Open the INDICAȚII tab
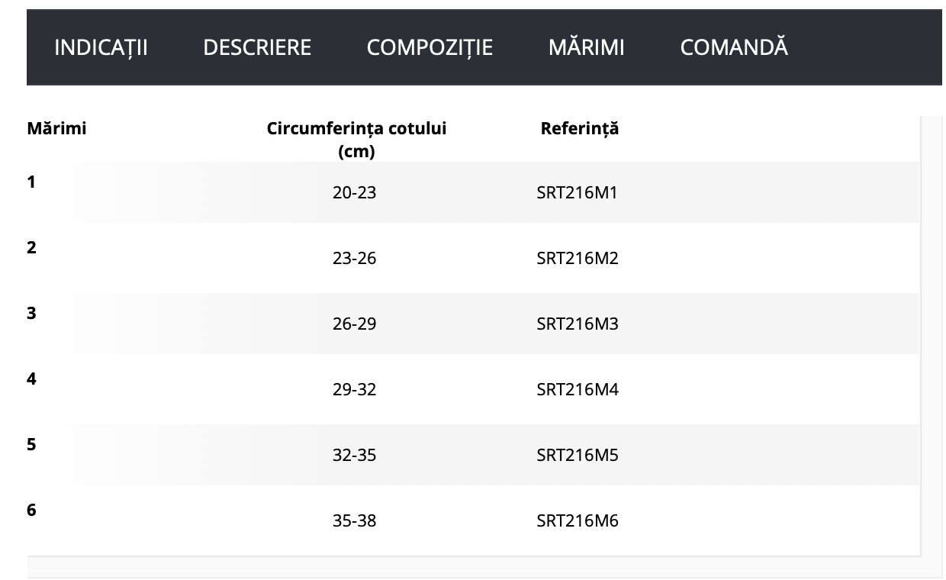 tap(101, 47)
